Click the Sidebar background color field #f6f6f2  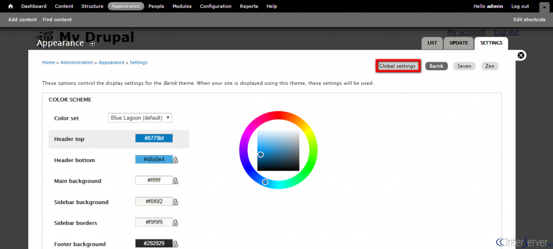[x=154, y=201]
